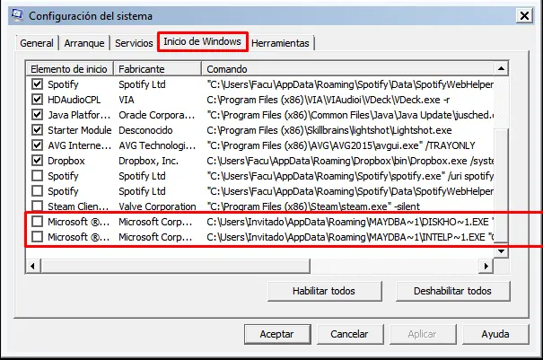Close the Configuración del sistema window

click(524, 15)
